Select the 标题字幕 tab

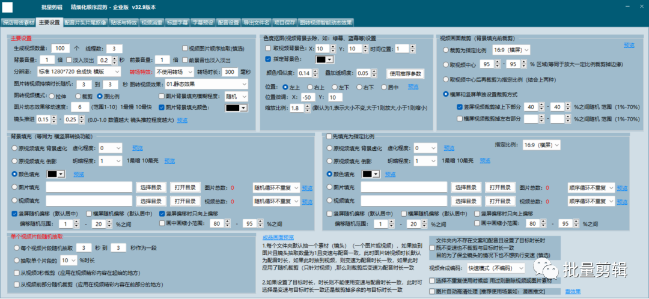click(x=177, y=22)
